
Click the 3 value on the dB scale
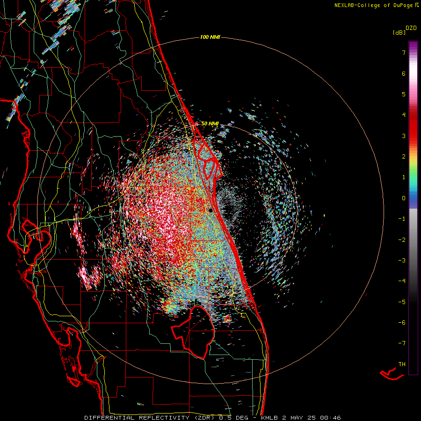pyautogui.click(x=404, y=136)
